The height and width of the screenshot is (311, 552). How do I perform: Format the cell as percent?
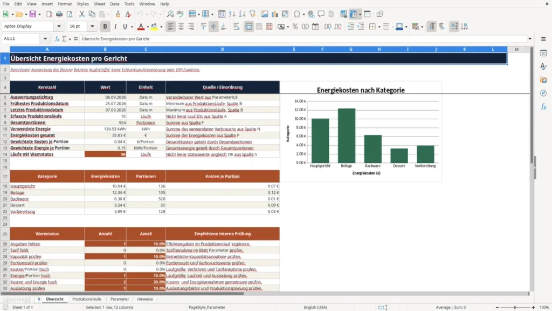click(x=295, y=26)
